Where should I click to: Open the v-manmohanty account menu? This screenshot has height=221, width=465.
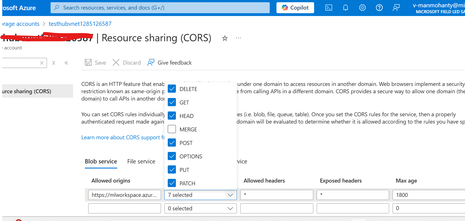click(439, 8)
